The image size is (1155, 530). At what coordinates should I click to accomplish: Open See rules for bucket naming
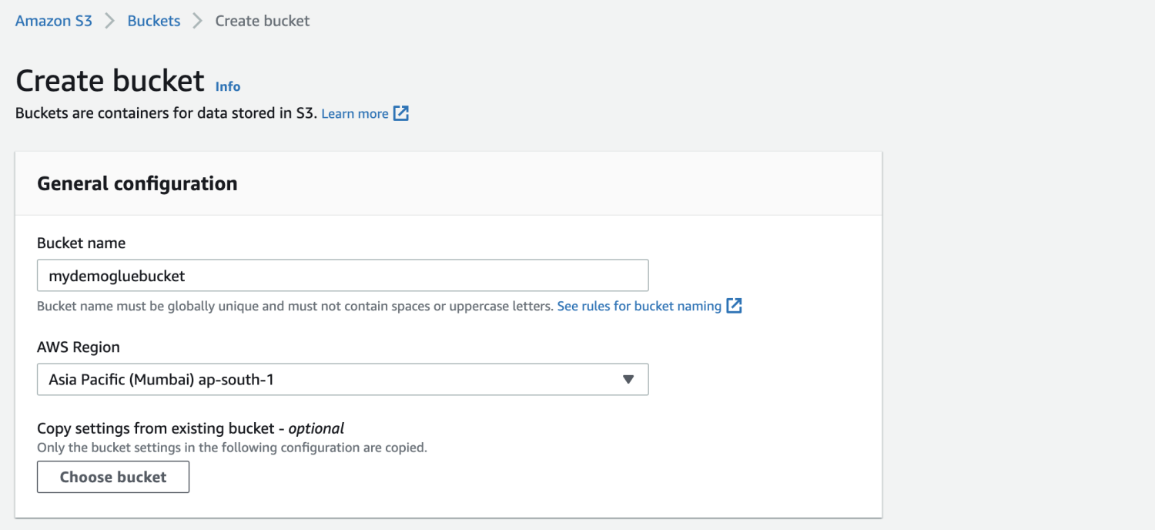coord(639,306)
